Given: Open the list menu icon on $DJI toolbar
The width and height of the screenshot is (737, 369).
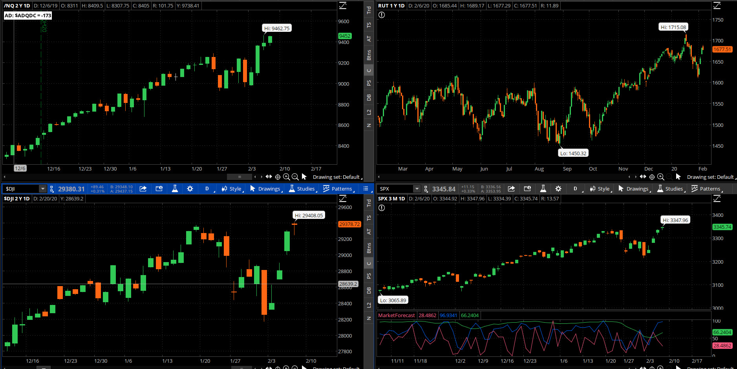Looking at the screenshot, I should [x=366, y=189].
